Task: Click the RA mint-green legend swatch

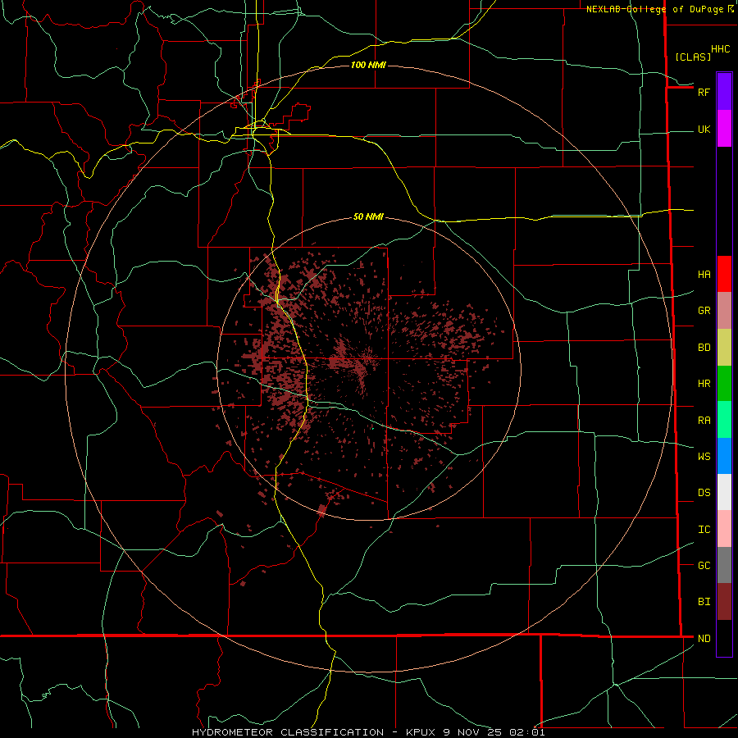Action: [x=724, y=420]
